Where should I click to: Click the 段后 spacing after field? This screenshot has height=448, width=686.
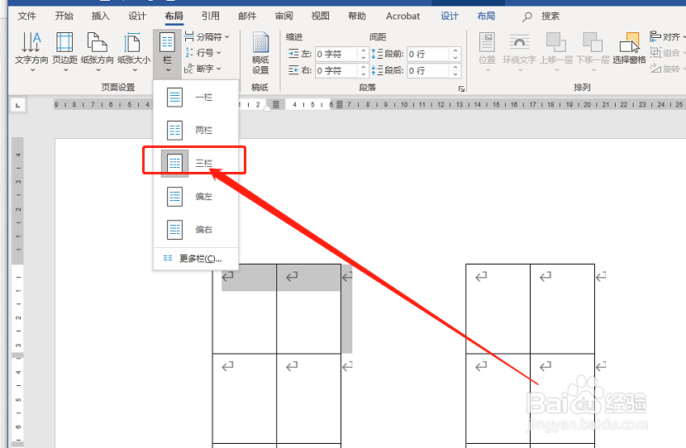coord(429,70)
